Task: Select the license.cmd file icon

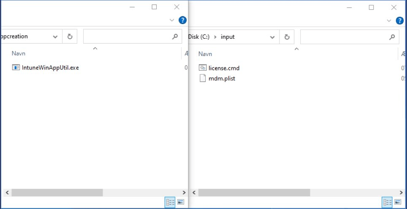Action: tap(203, 68)
